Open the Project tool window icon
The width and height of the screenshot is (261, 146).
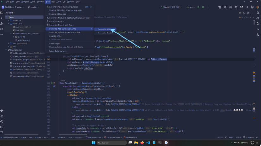tap(2, 13)
